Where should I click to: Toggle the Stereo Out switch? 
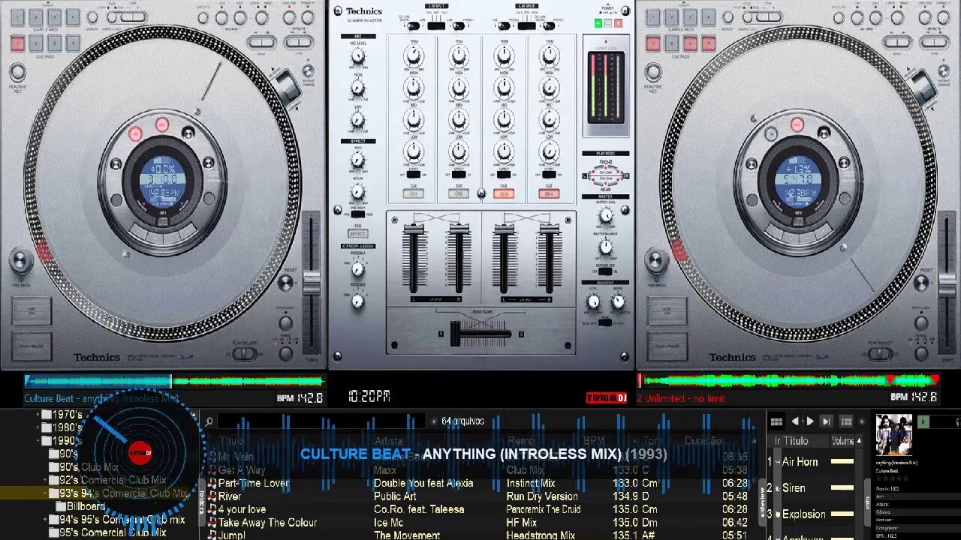coord(605,272)
